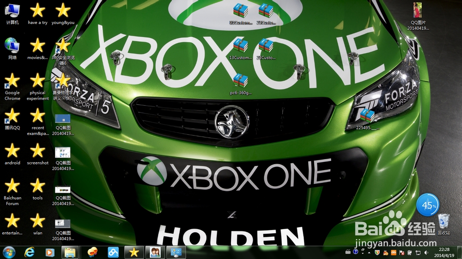Open Windows Explorer from taskbar
The height and width of the screenshot is (259, 462).
(x=70, y=252)
